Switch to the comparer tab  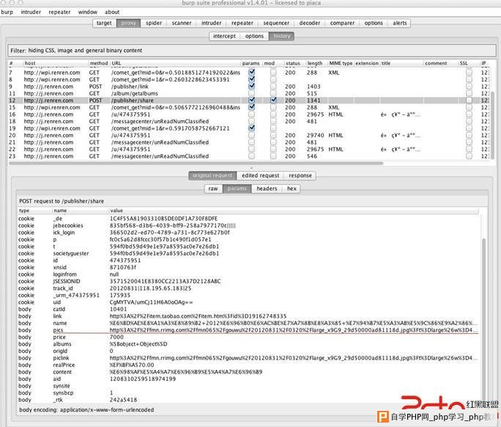[342, 23]
